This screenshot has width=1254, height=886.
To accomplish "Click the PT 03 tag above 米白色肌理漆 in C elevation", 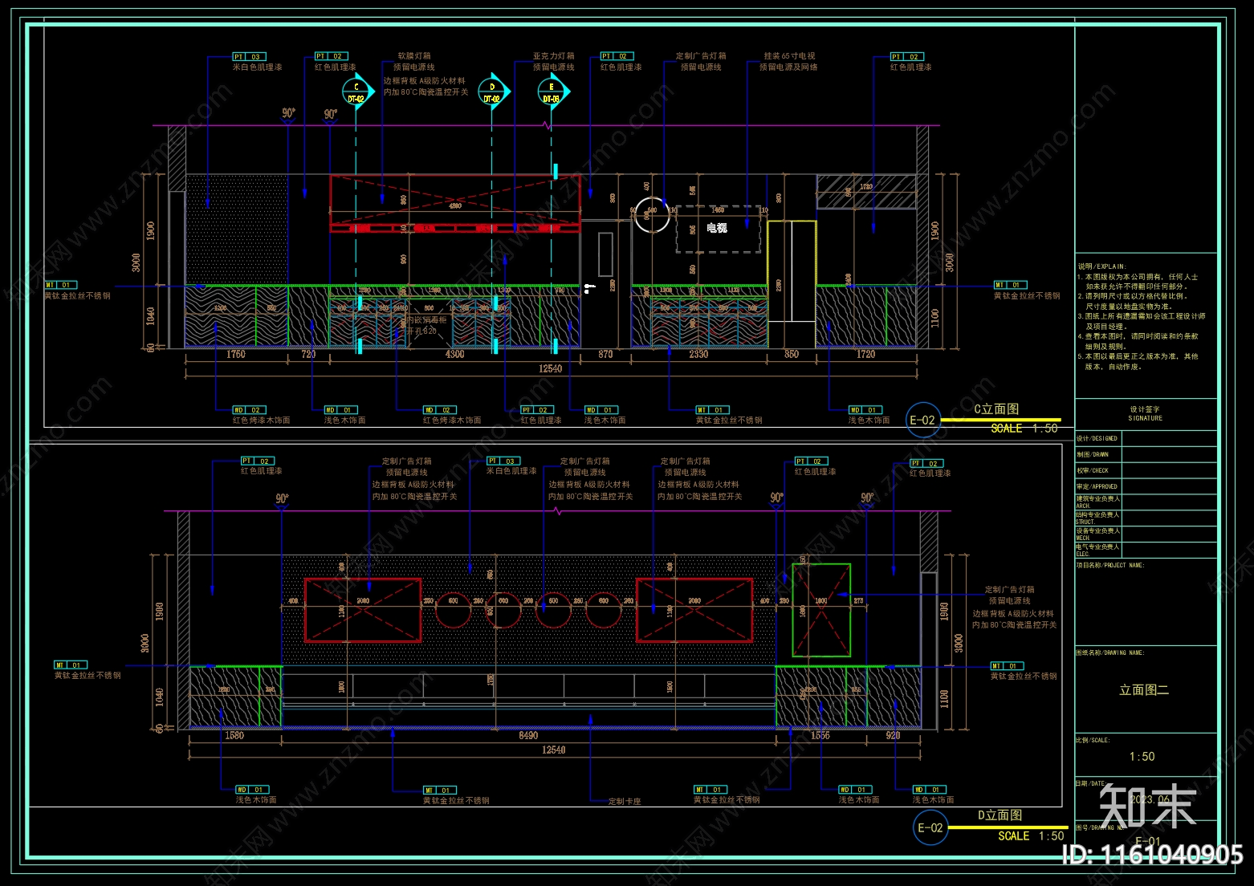I will (249, 57).
